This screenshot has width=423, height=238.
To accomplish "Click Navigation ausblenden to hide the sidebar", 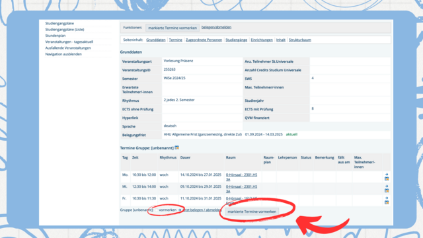I will [x=63, y=54].
